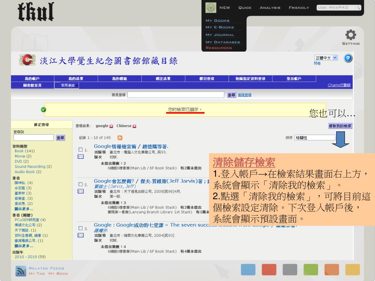The image size is (375, 281).
Task: Open the blue help question mark icon
Action: 348,58
